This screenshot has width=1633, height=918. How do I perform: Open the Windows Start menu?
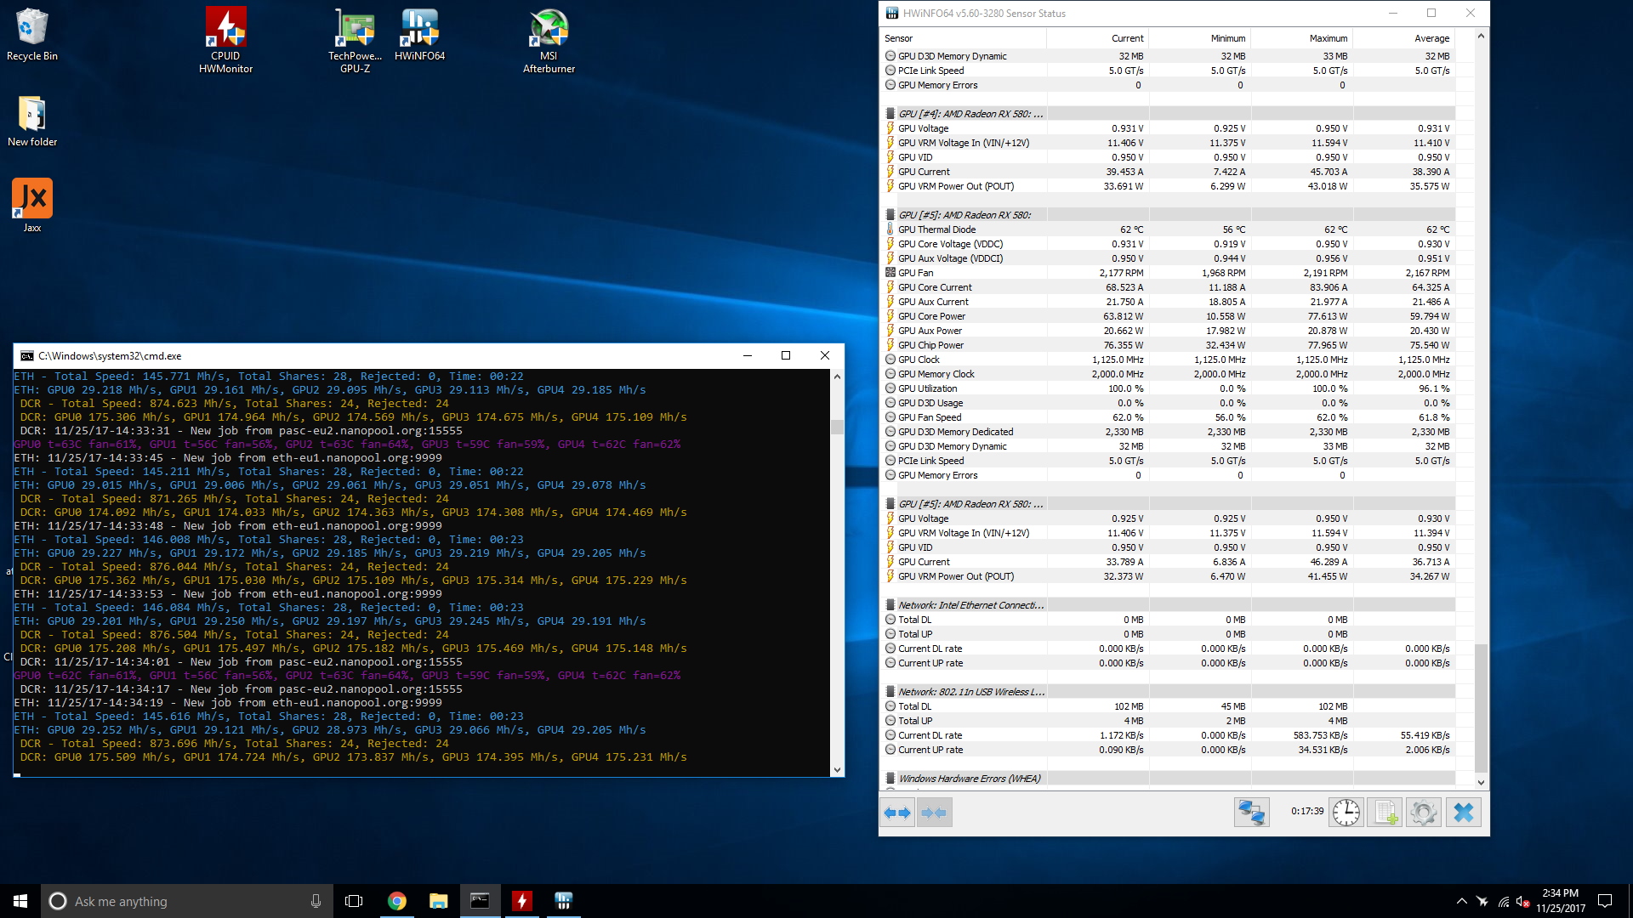(x=20, y=901)
